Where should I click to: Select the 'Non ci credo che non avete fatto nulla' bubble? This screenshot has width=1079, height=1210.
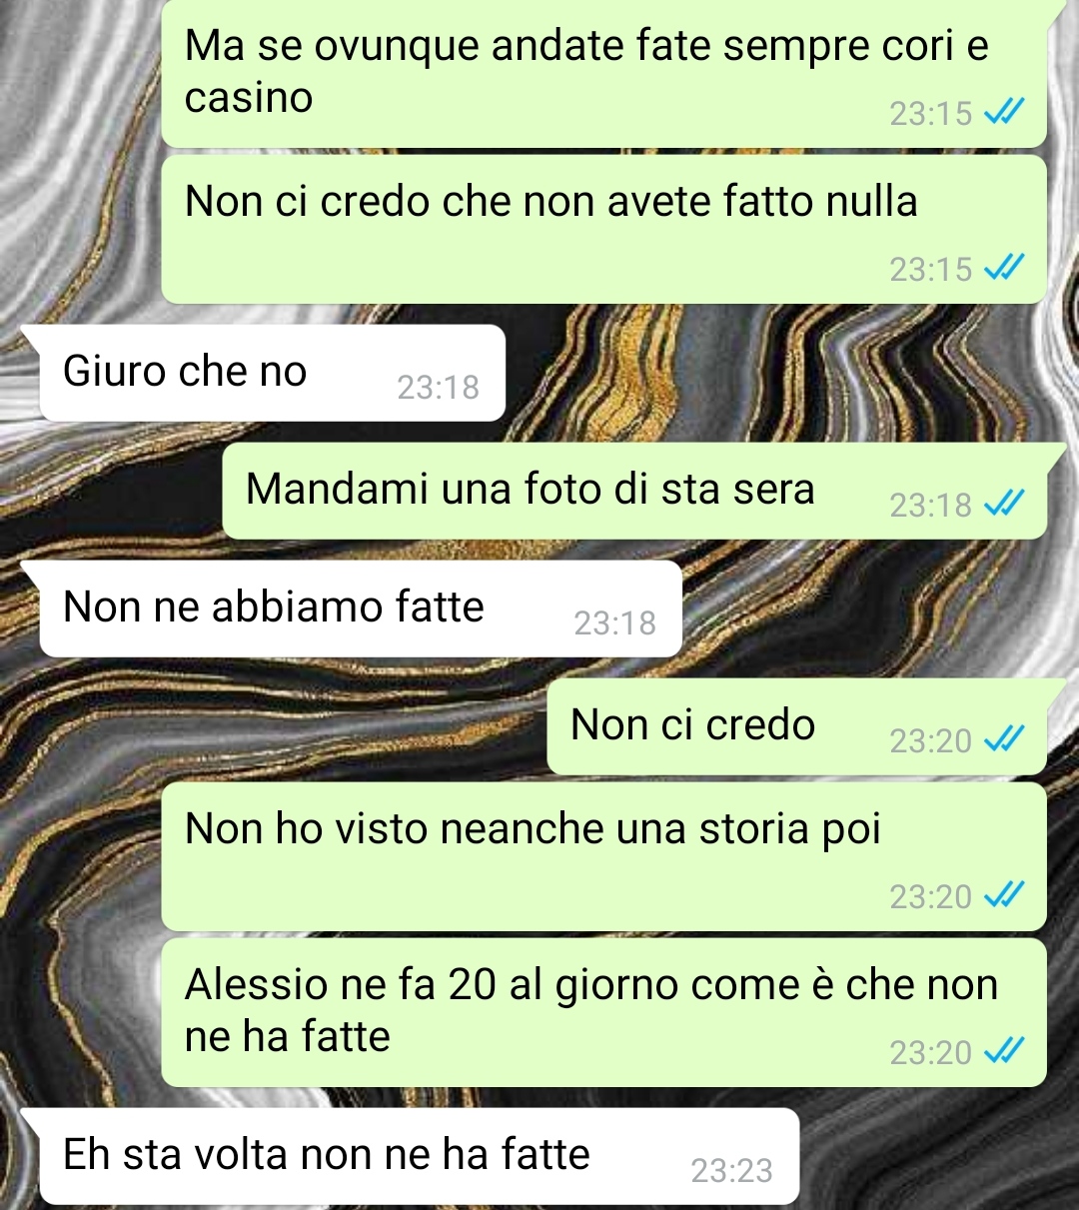(x=603, y=229)
